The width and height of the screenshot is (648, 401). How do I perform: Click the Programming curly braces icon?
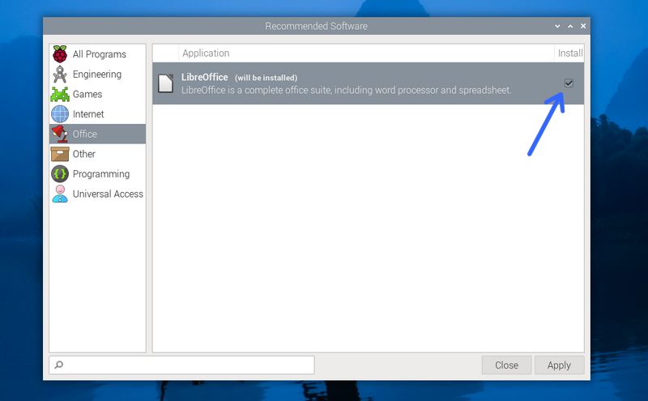(x=60, y=174)
